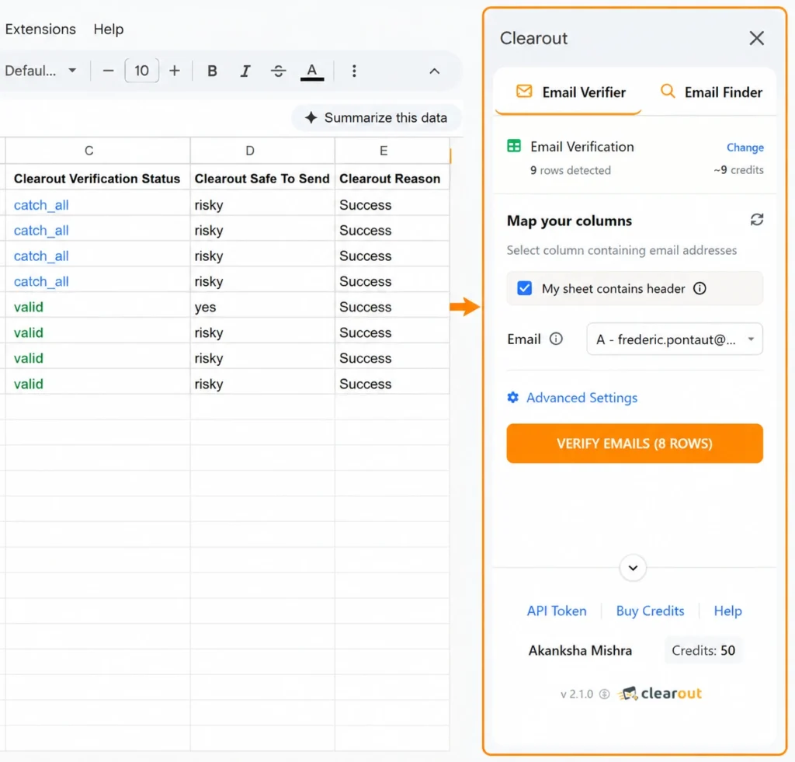The image size is (795, 762).
Task: Click the 9 rows detected text
Action: coord(571,170)
